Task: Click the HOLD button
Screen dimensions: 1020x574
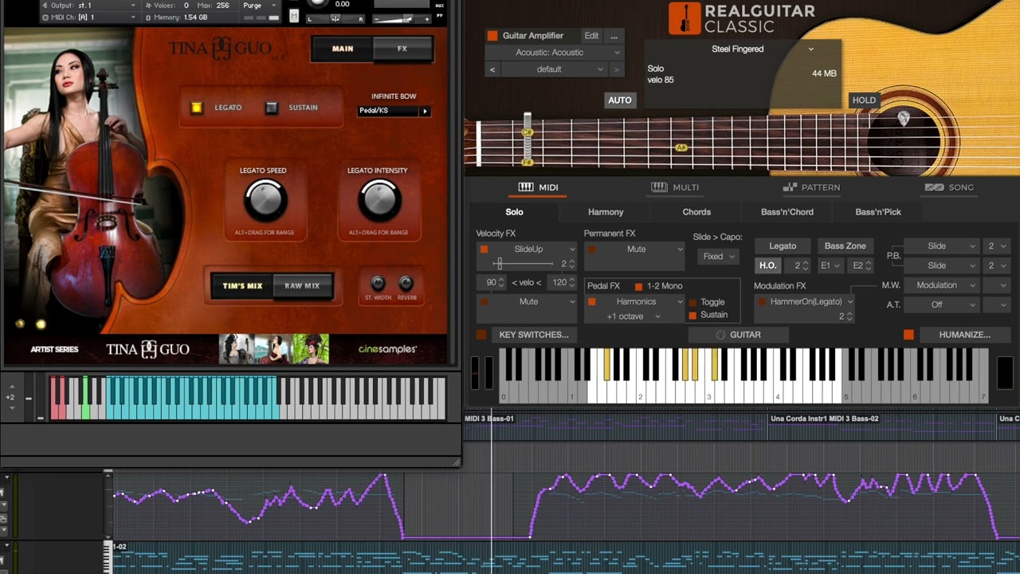Action: tap(864, 100)
